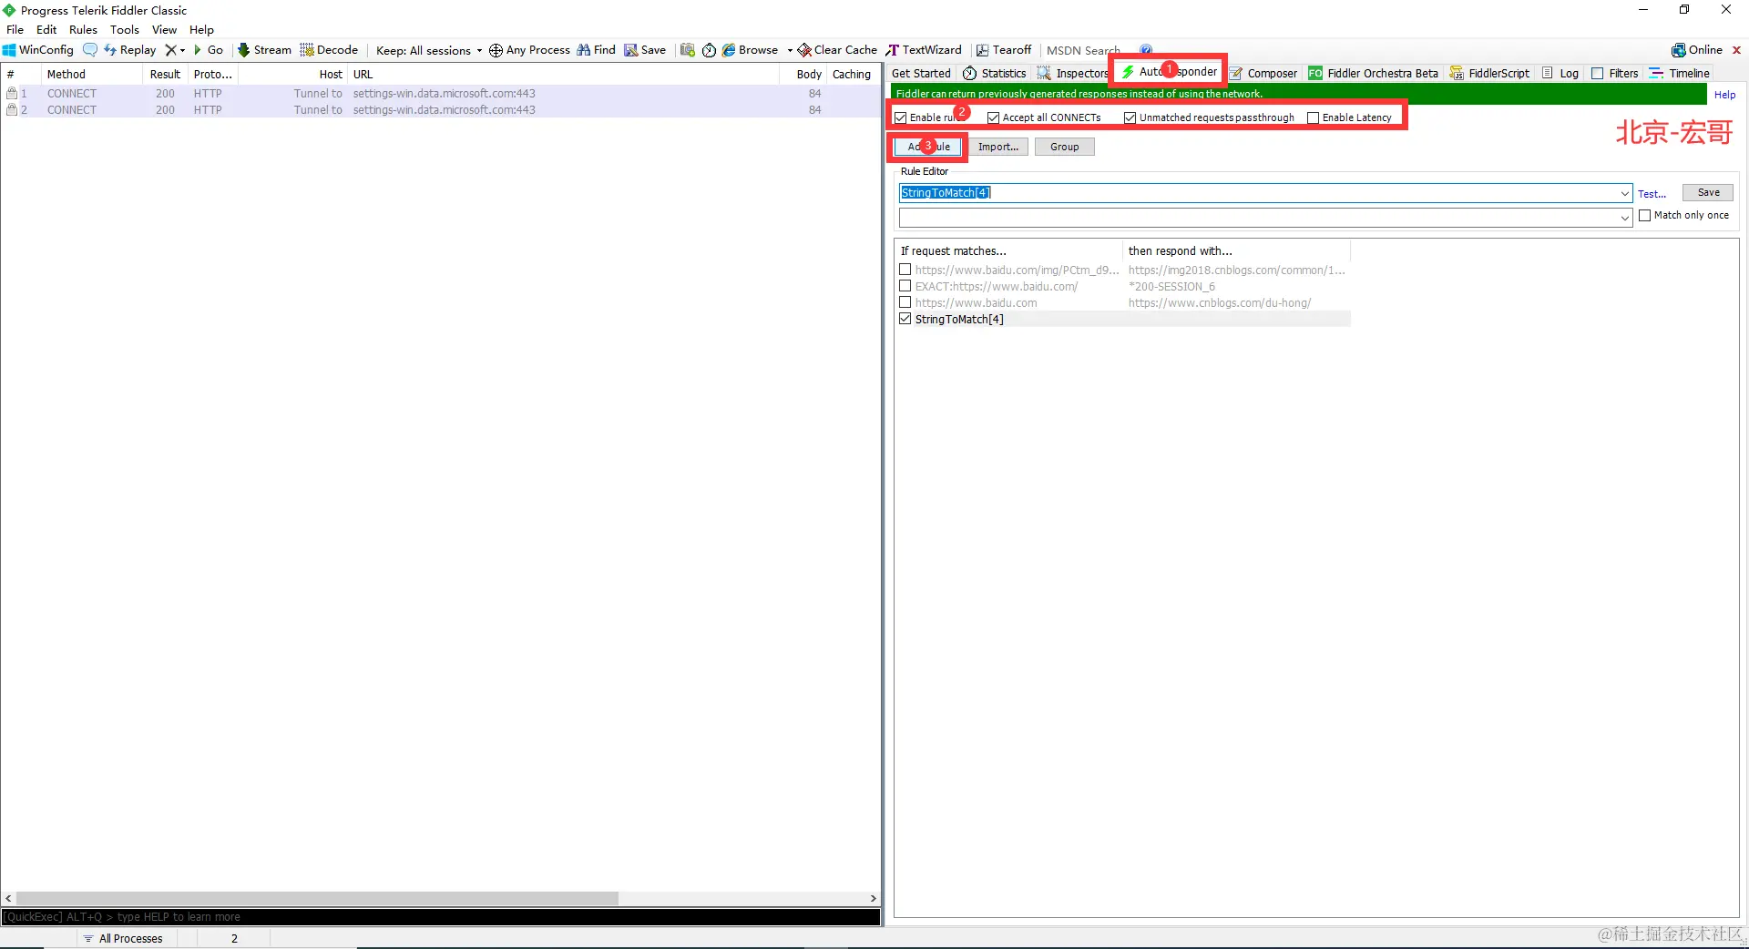Enable the https://www.baidu.com rule checkbox
This screenshot has width=1749, height=949.
click(x=905, y=302)
